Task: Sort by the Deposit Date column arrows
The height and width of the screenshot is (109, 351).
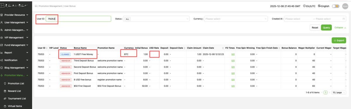Action: pos(184,48)
